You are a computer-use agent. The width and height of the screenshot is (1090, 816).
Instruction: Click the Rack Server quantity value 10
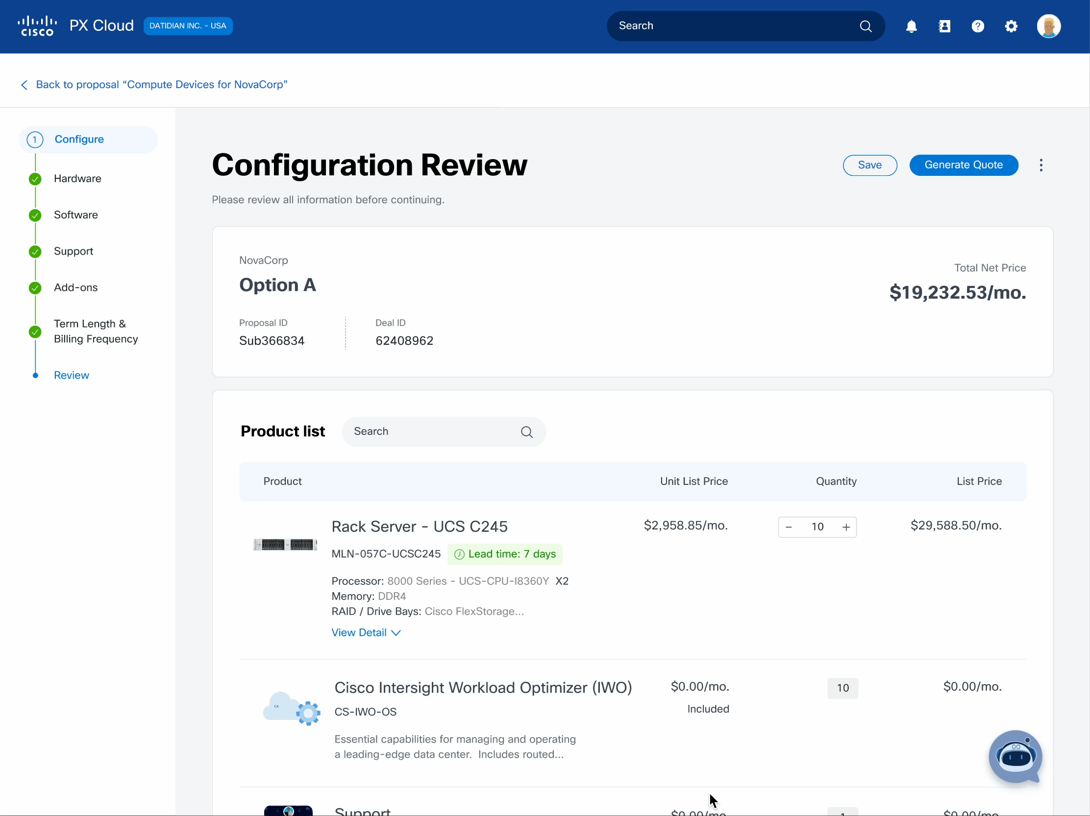(x=817, y=527)
